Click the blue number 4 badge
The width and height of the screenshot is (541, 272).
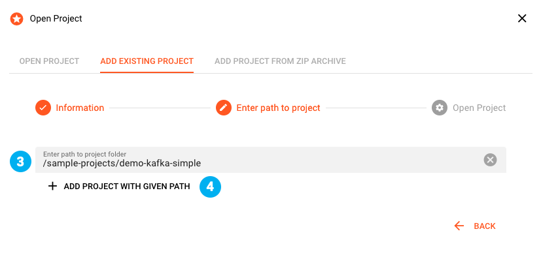coord(210,187)
